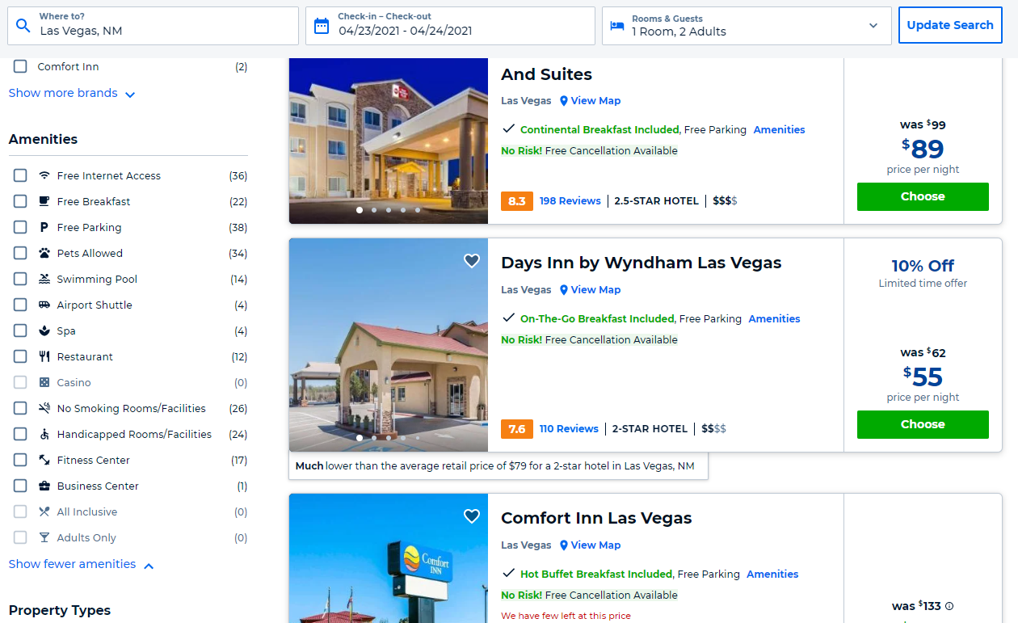Screen dimensions: 1018x623
Task: Click the And Suites hotel exterior photo
Action: point(389,141)
